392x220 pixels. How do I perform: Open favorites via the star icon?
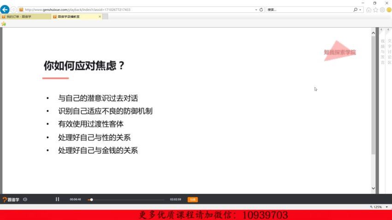point(375,10)
